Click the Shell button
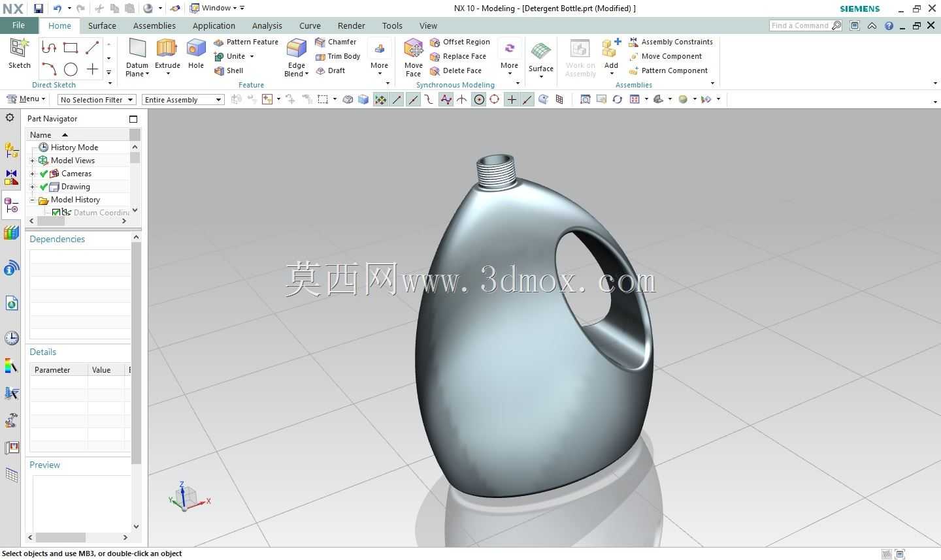 pos(229,70)
